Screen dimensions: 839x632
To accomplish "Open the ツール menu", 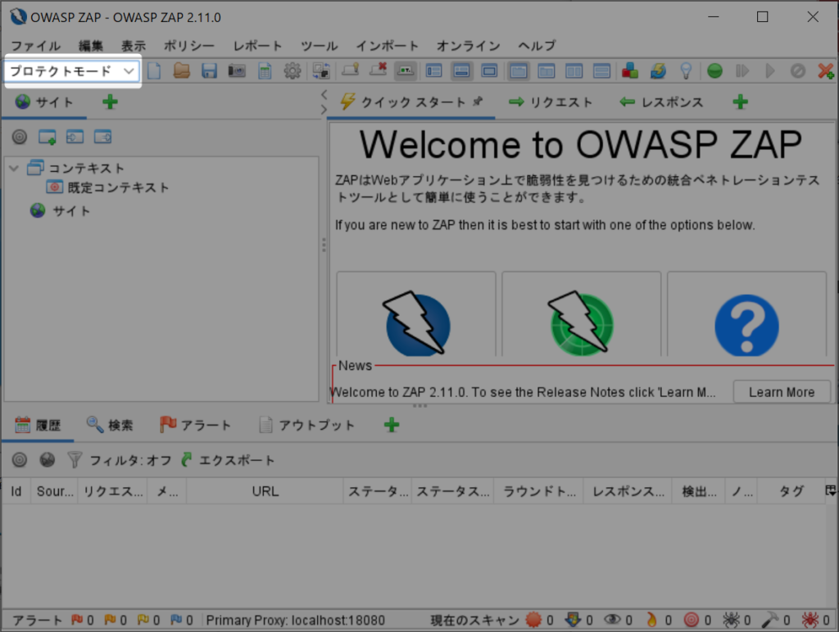I will pos(319,46).
